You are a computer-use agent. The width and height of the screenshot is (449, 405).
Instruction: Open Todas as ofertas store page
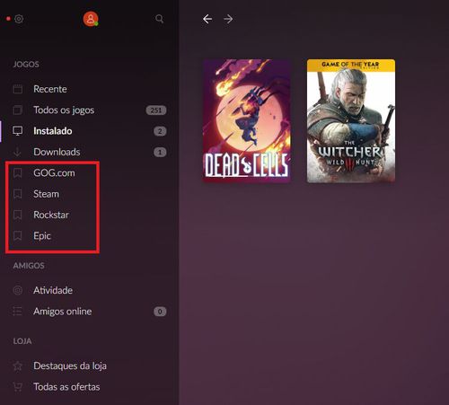(x=66, y=387)
